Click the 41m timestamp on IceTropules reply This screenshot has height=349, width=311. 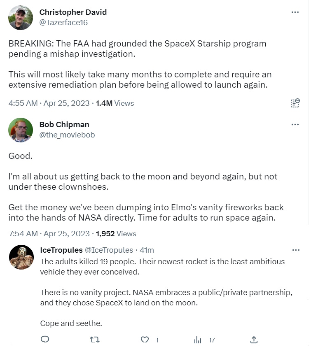147,250
